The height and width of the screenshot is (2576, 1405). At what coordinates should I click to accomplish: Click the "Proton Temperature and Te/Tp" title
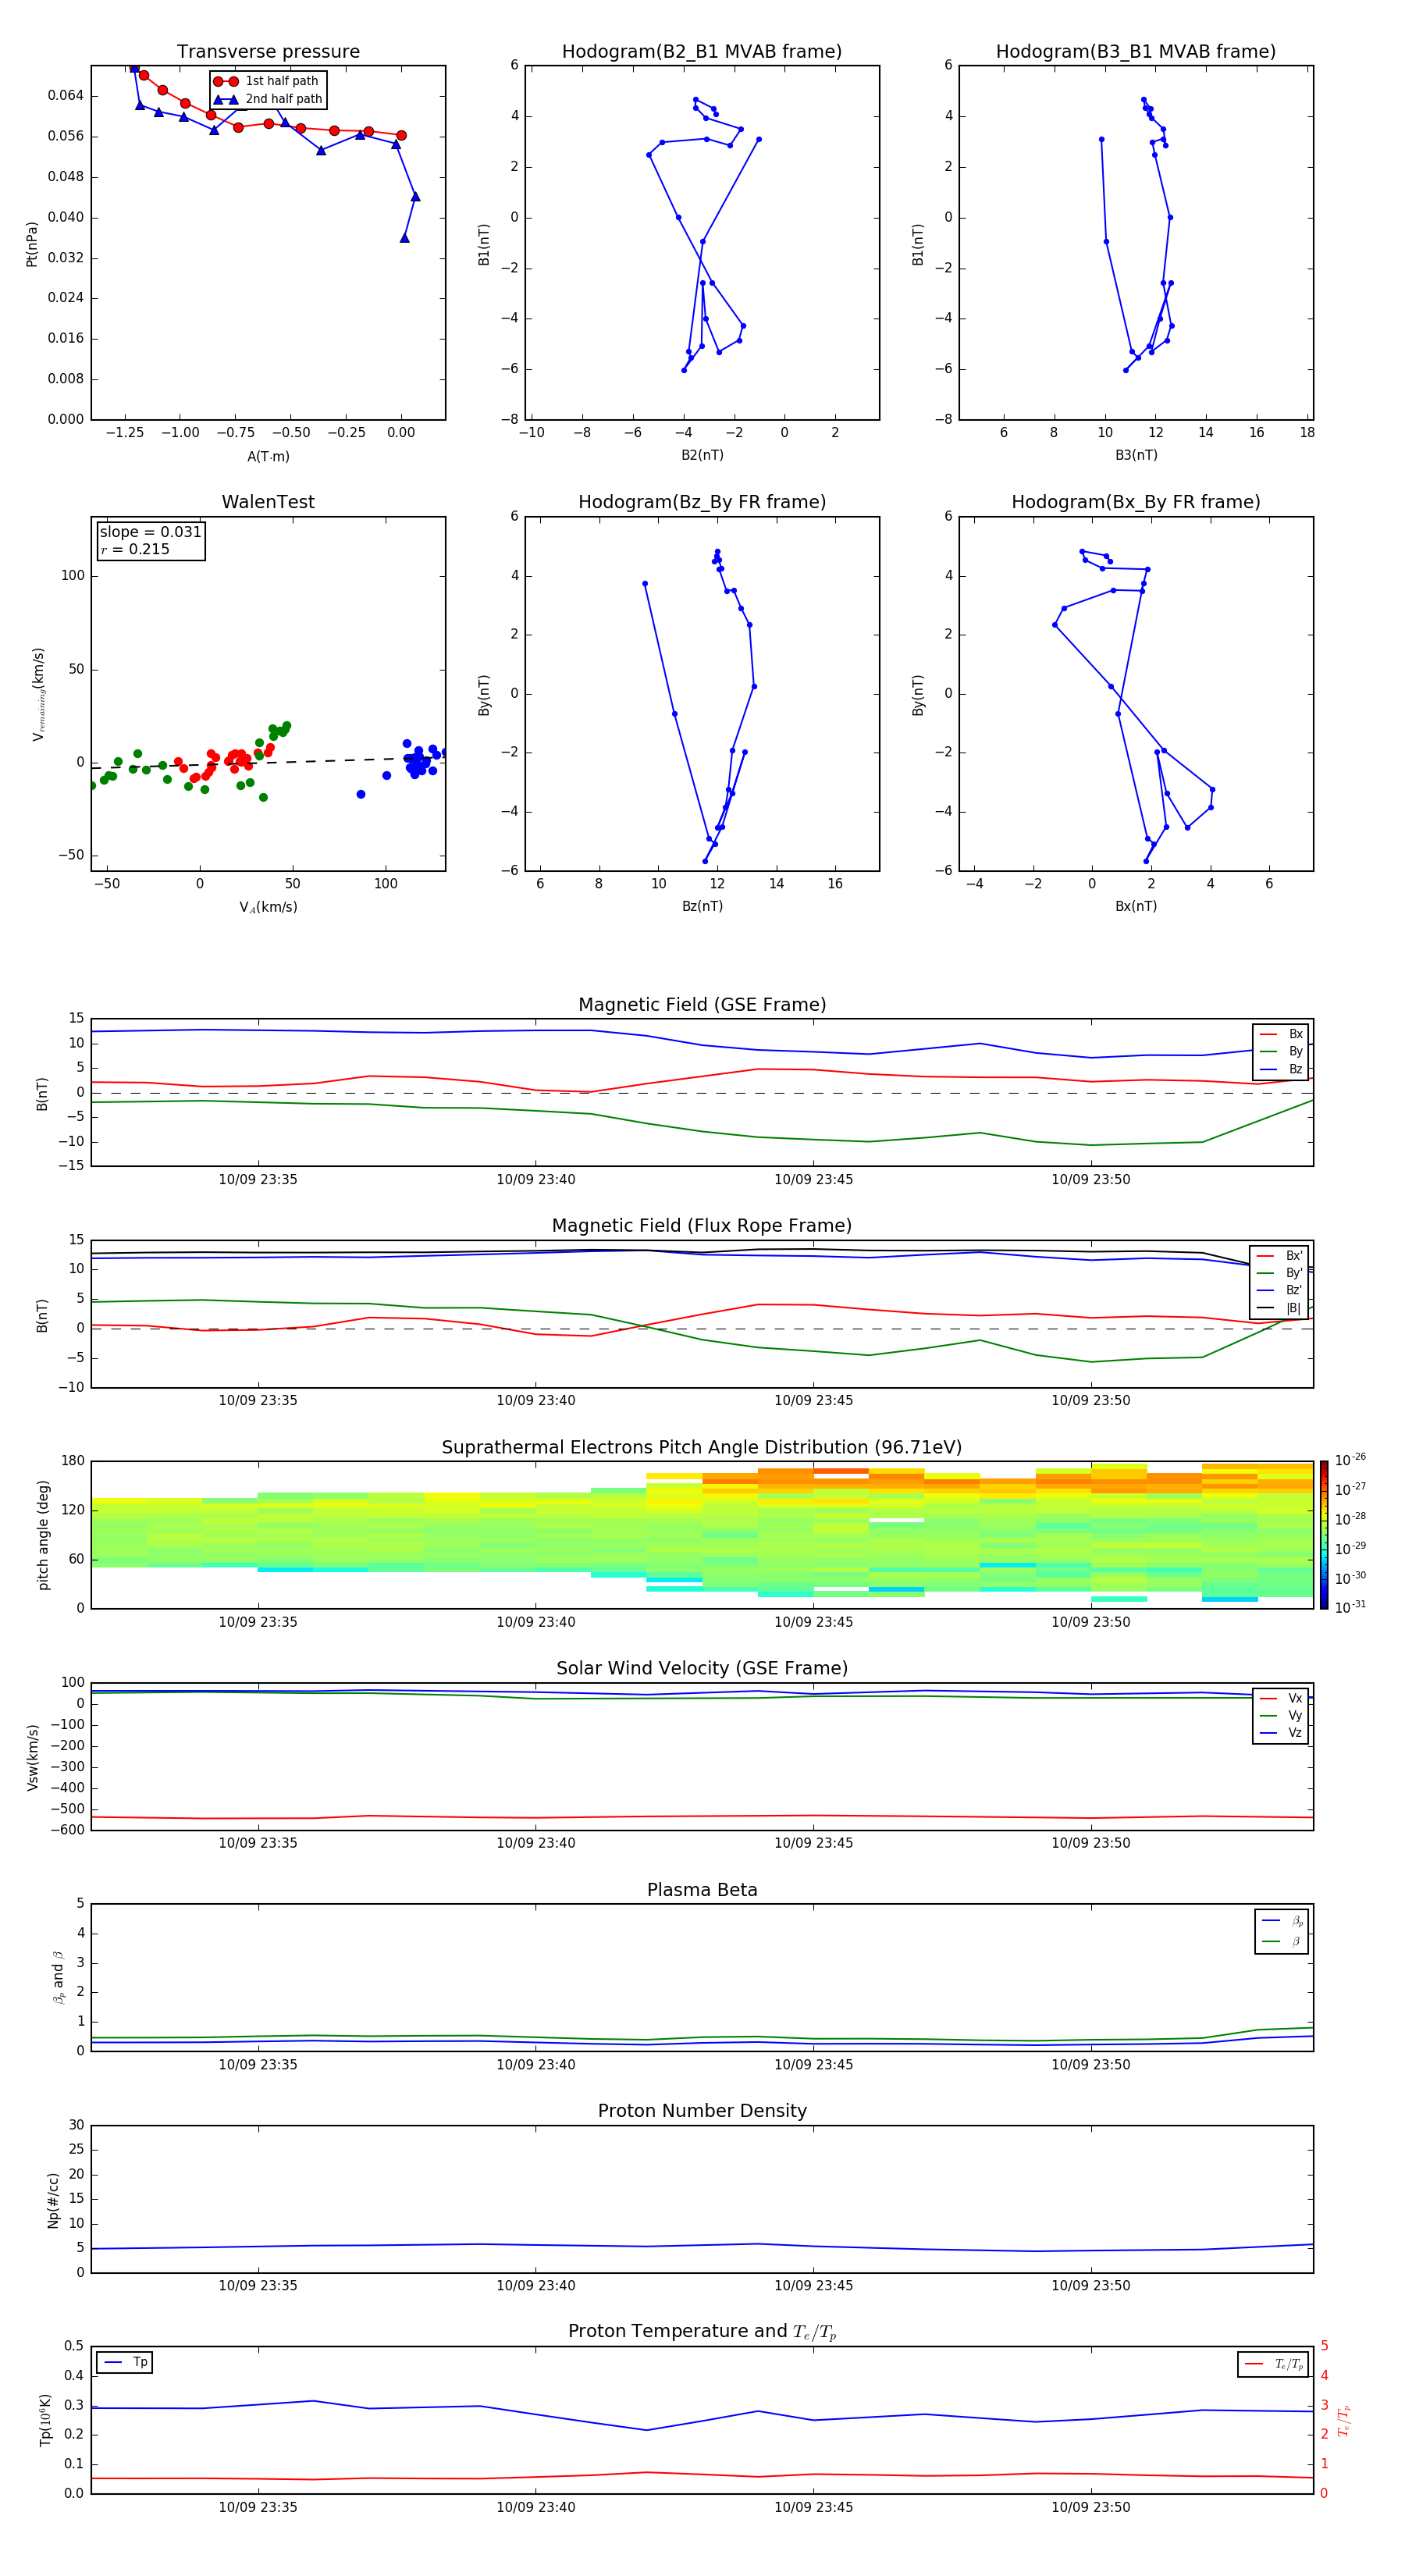point(702,2332)
